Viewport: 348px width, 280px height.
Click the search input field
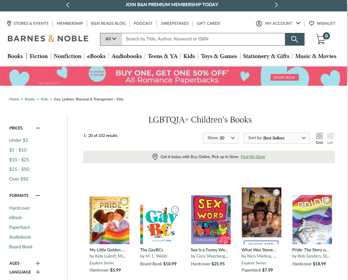[203, 39]
